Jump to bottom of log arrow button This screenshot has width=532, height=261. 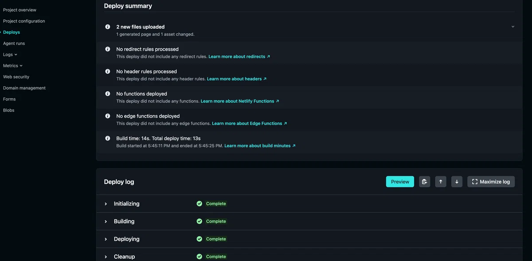(x=457, y=182)
